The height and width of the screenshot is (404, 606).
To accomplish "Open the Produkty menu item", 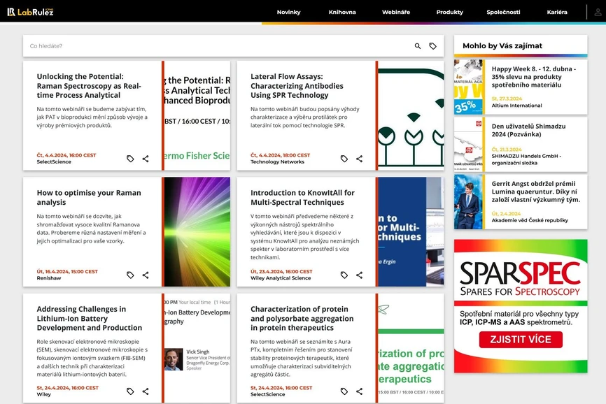I will pyautogui.click(x=449, y=12).
